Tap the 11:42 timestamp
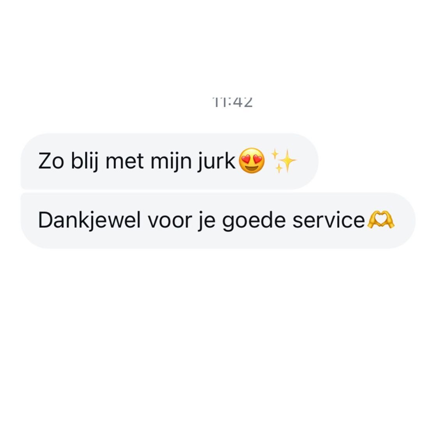421x421 pixels. (x=232, y=102)
